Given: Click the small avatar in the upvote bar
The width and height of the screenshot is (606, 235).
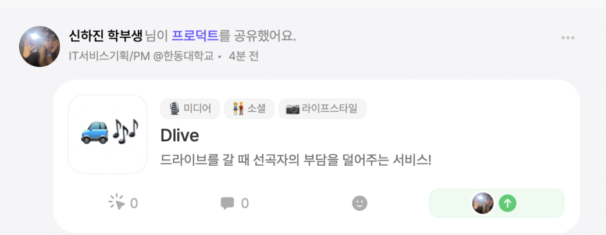Looking at the screenshot, I should (483, 204).
